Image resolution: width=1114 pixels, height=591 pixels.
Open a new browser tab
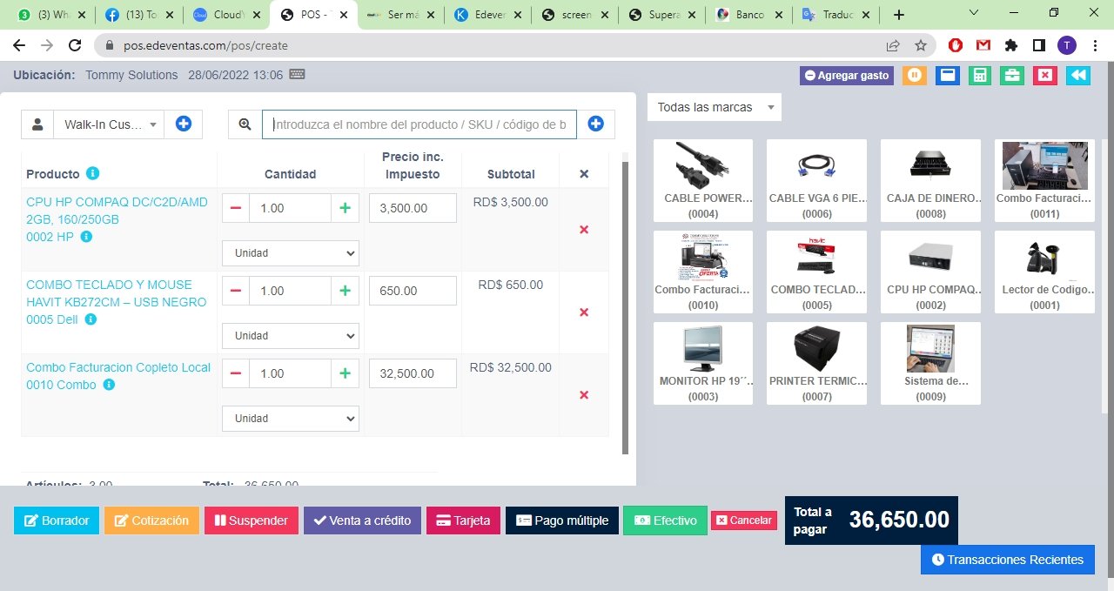(899, 15)
